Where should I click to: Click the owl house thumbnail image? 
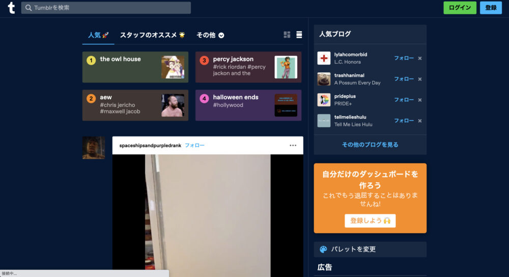173,67
